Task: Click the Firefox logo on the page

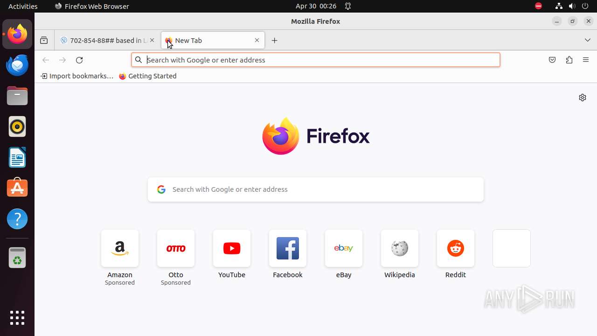Action: pos(316,136)
